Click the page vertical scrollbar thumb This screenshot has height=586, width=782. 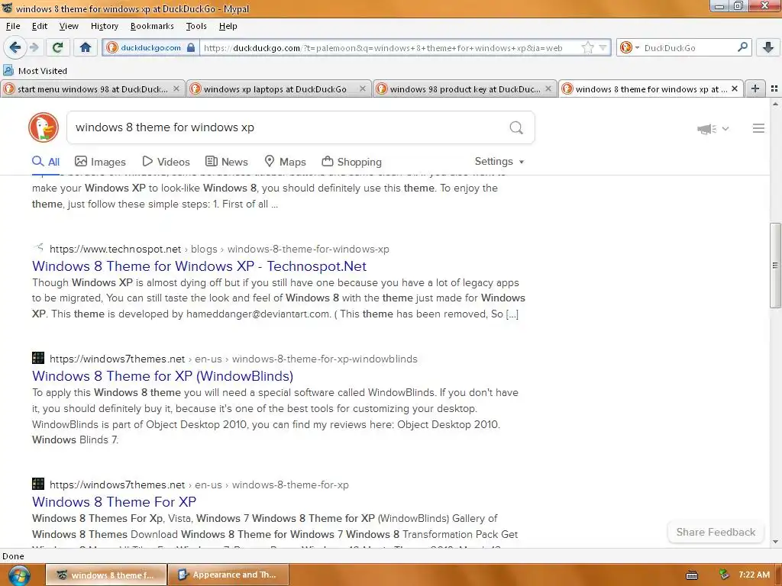point(775,265)
